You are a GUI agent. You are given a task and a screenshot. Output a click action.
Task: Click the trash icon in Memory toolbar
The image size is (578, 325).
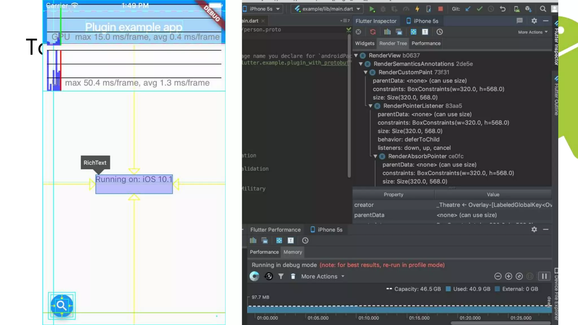pyautogui.click(x=293, y=276)
